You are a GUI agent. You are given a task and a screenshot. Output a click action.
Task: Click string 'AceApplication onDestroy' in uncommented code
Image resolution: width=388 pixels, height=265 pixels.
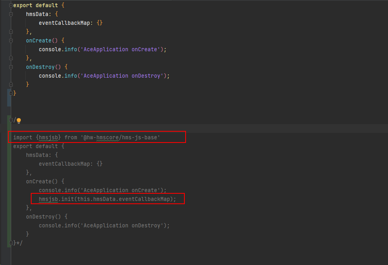(x=122, y=76)
